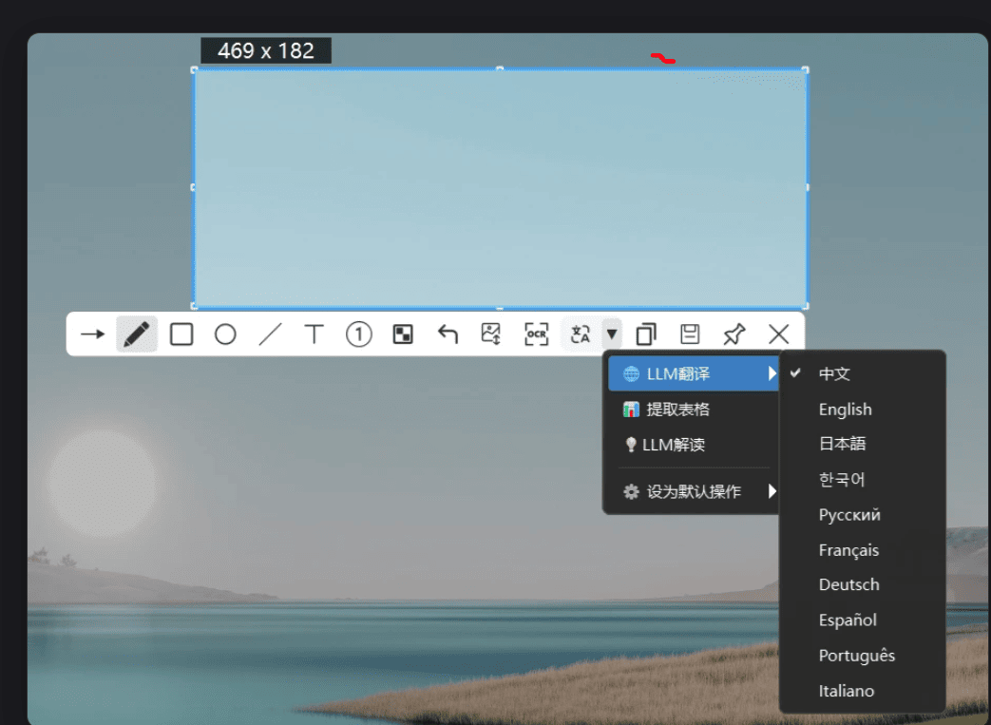The height and width of the screenshot is (725, 991).
Task: Choose the ellipse shape tool
Action: tap(225, 334)
